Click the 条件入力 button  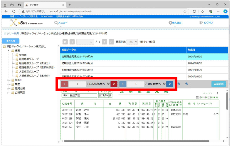coord(10,41)
